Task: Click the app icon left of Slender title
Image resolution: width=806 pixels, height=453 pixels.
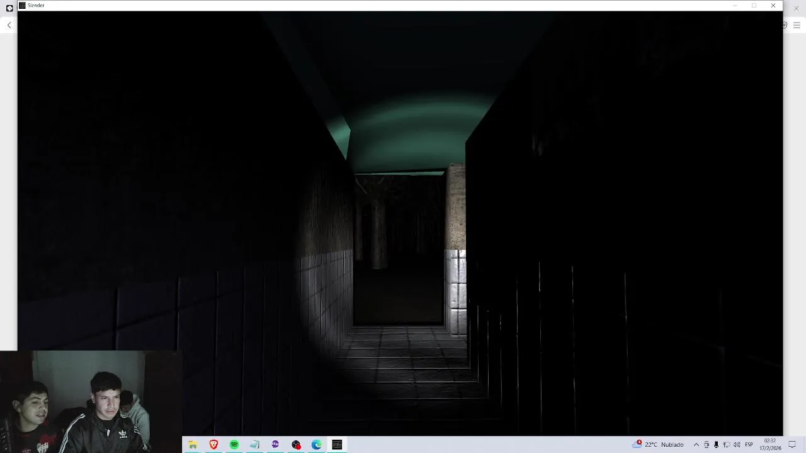Action: pos(9,8)
